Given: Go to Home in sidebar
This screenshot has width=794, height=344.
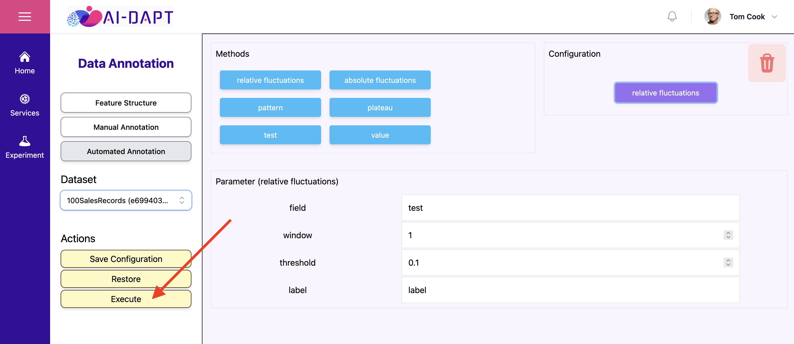Looking at the screenshot, I should (x=25, y=63).
